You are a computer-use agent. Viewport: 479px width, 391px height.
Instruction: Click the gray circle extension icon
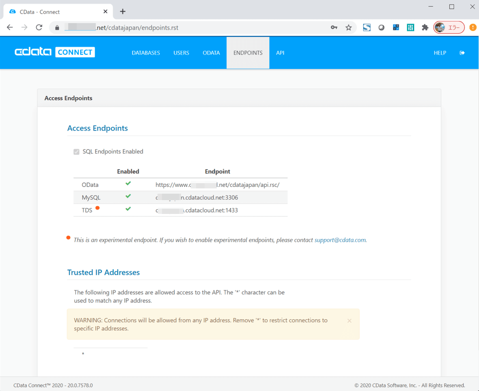click(x=381, y=28)
